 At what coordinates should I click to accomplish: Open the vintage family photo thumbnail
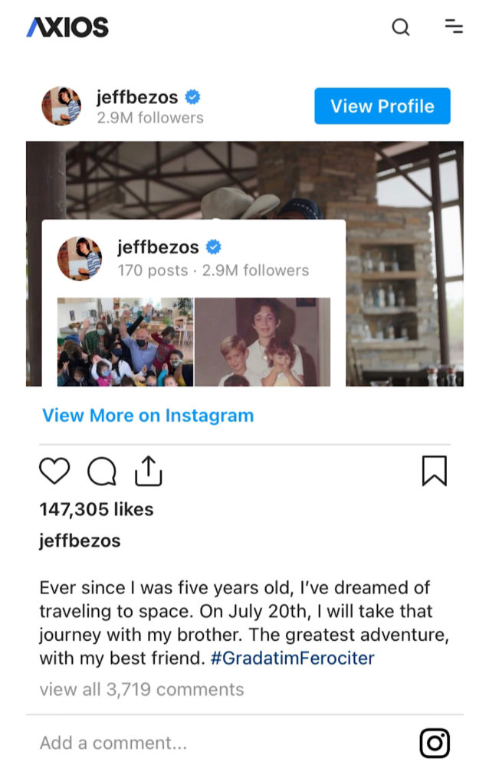click(x=262, y=342)
